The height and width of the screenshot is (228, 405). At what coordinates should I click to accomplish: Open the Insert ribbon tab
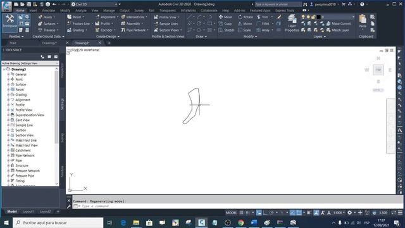click(x=33, y=11)
